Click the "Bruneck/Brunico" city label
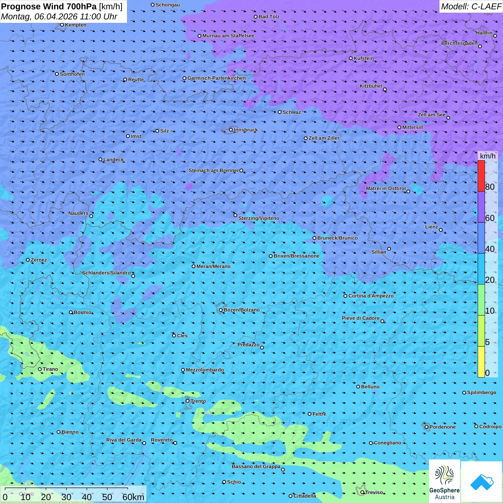Image resolution: width=503 pixels, height=503 pixels. (x=337, y=238)
